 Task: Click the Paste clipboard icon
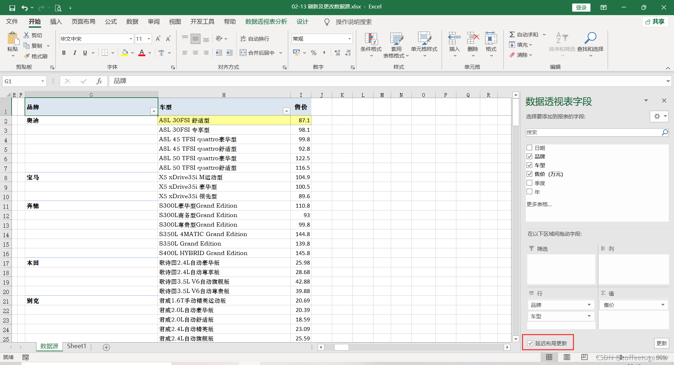(13, 39)
